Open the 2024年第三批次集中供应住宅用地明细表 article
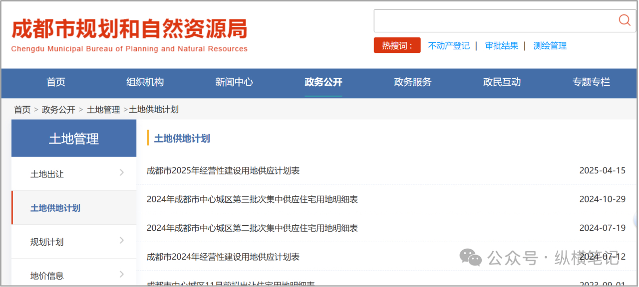This screenshot has height=287, width=639. (252, 199)
